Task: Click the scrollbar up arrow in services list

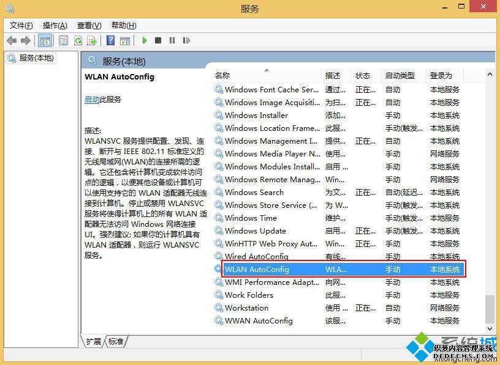Action: coord(490,74)
